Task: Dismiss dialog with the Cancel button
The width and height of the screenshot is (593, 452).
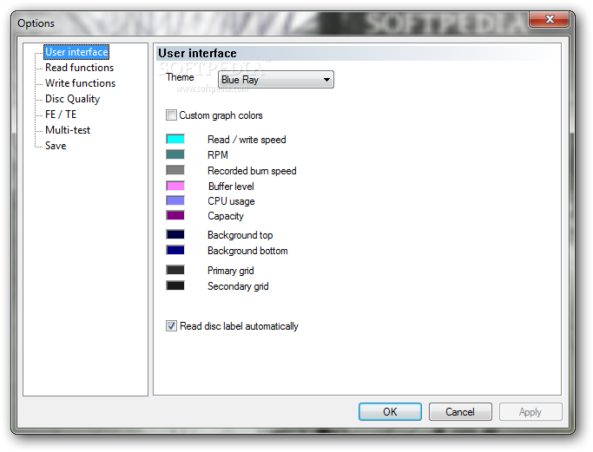Action: [x=460, y=411]
